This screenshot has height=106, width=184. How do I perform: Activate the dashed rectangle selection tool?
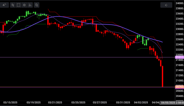[x=19, y=5]
